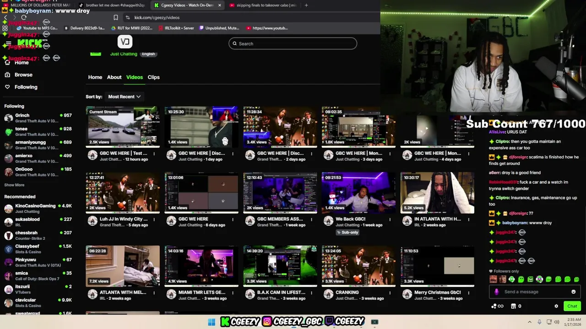Open Following page in the sidebar
586x329 pixels.
pos(26,87)
